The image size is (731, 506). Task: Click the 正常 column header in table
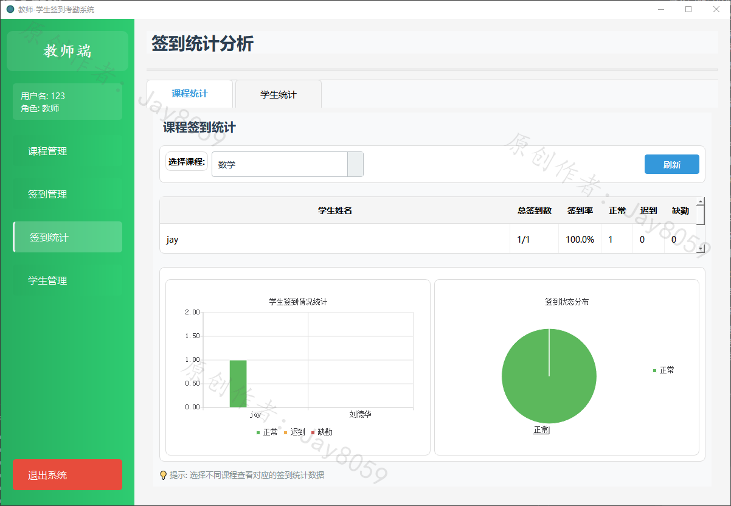coord(617,210)
